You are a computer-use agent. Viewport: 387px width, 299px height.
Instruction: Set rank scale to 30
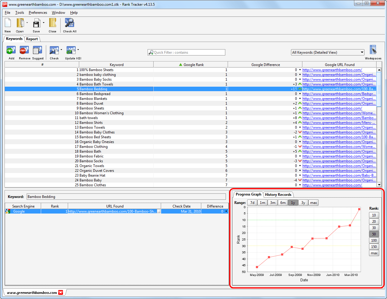coord(374,228)
